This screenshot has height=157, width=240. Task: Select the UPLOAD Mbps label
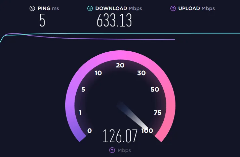(197, 8)
